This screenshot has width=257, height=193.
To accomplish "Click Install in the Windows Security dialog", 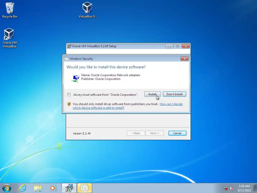I will 152,94.
